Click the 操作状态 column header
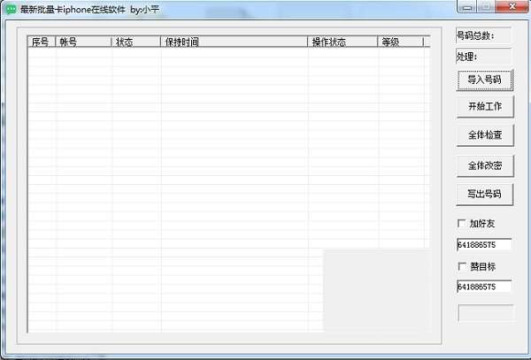The height and width of the screenshot is (360, 531). point(342,42)
